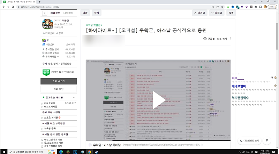Viewport: 279px width, 154px height.
Task: Click the 카페 글쓰기 button
Action: point(59,81)
